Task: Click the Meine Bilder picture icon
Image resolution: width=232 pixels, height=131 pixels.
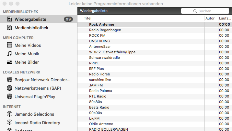Action: [x=10, y=62]
